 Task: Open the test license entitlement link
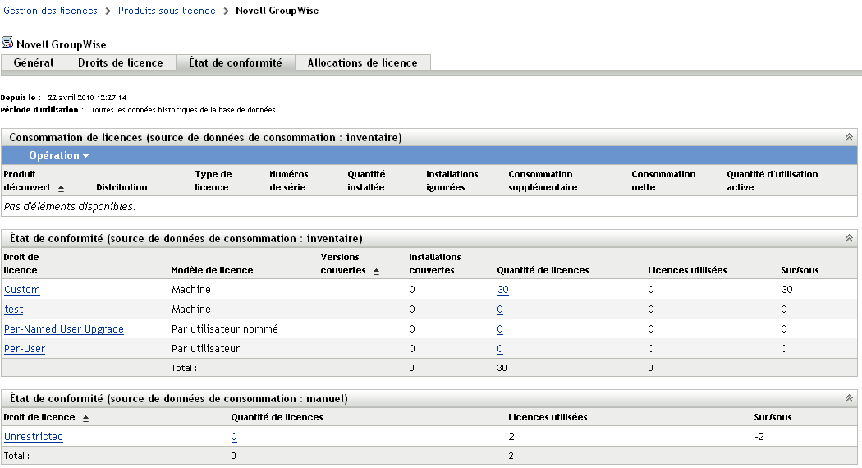[x=14, y=310]
